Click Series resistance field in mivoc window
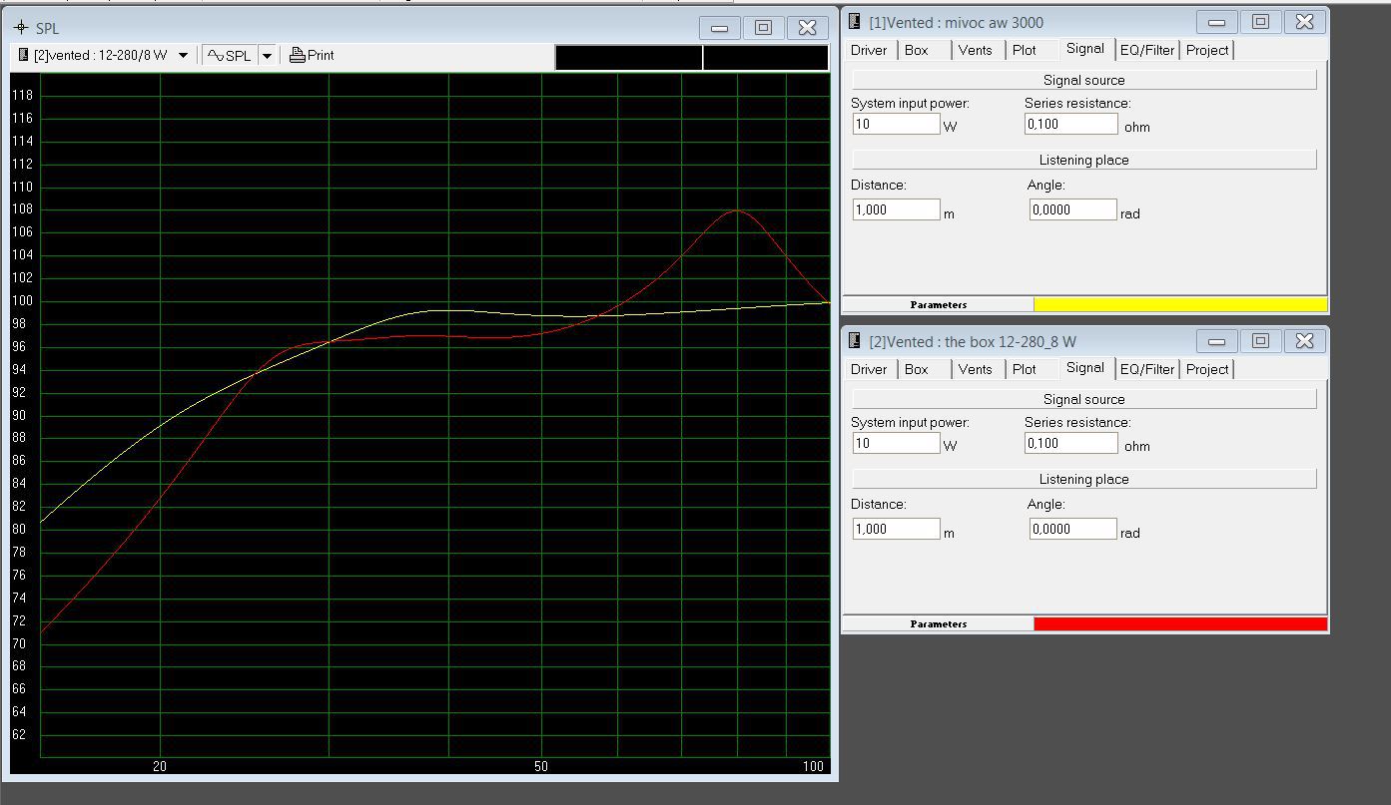1391x805 pixels. tap(1071, 124)
